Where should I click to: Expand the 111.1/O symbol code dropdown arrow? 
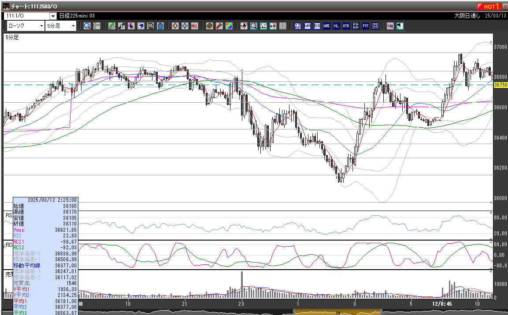pos(53,16)
